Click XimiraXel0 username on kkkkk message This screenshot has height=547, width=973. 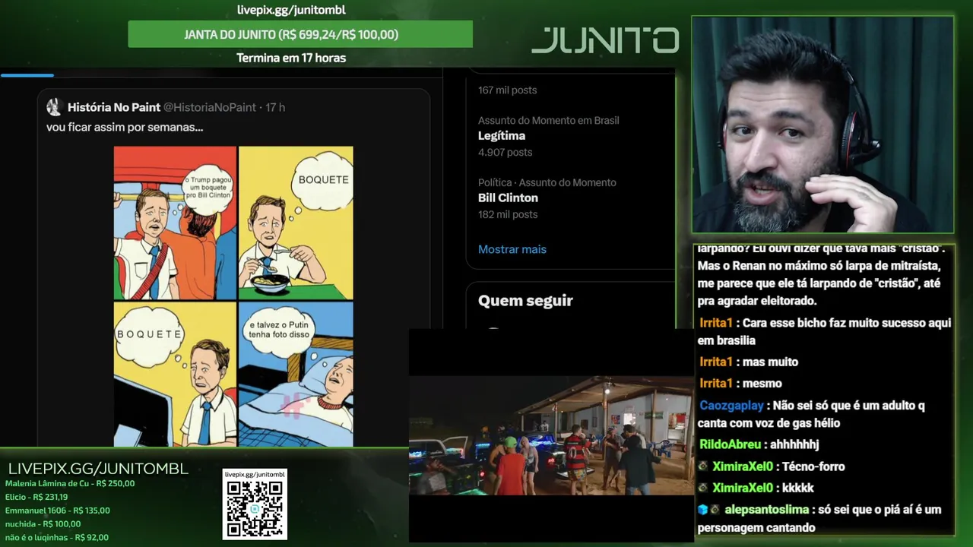[x=742, y=488]
